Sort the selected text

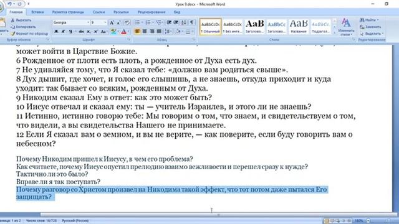pos(183,22)
